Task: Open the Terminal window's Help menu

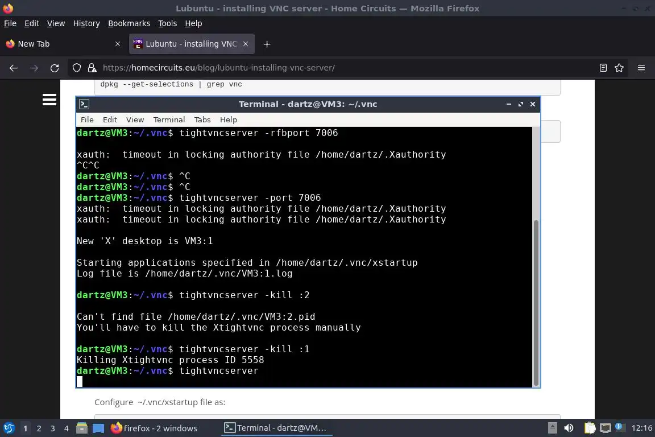Action: (229, 119)
